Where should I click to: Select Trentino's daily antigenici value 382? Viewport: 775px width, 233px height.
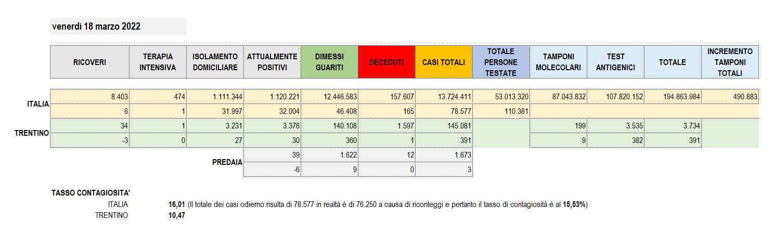click(x=615, y=140)
